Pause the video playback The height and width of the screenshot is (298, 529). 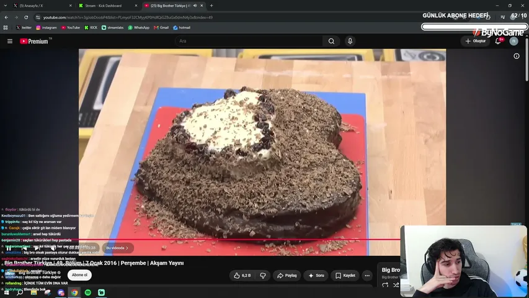click(x=9, y=248)
